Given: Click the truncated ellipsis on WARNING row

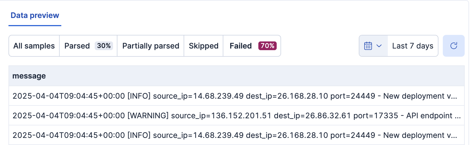Looking at the screenshot, I should pyautogui.click(x=458, y=116).
